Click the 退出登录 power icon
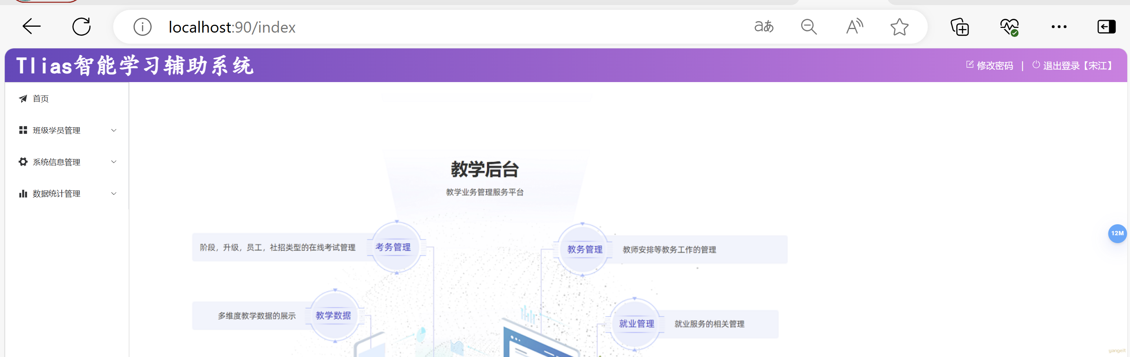This screenshot has height=357, width=1130. click(x=1036, y=64)
